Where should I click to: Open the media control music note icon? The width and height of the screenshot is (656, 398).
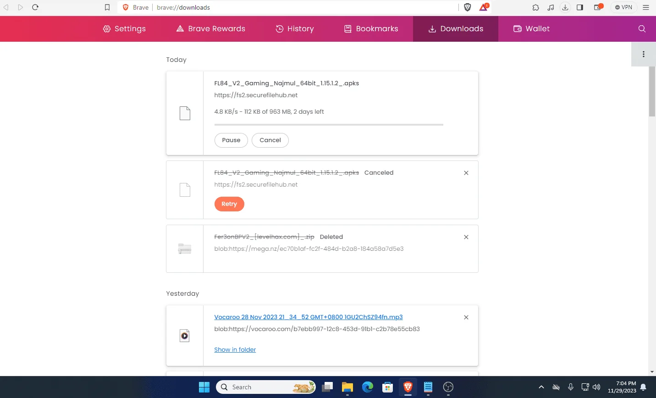(x=551, y=7)
